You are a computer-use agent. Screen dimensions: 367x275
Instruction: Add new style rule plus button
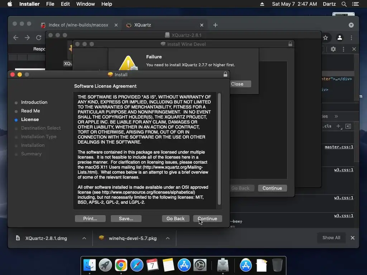coord(338,126)
